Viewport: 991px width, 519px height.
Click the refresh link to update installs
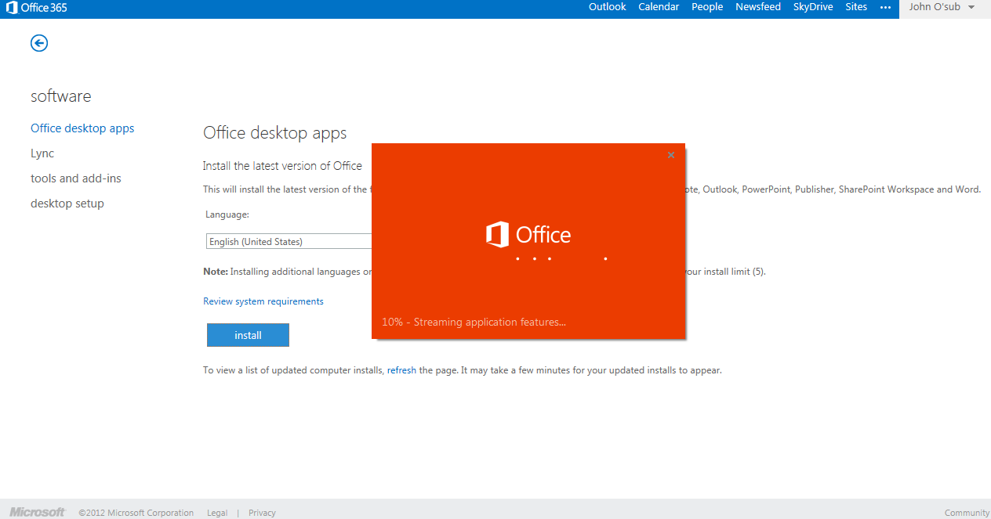click(401, 370)
